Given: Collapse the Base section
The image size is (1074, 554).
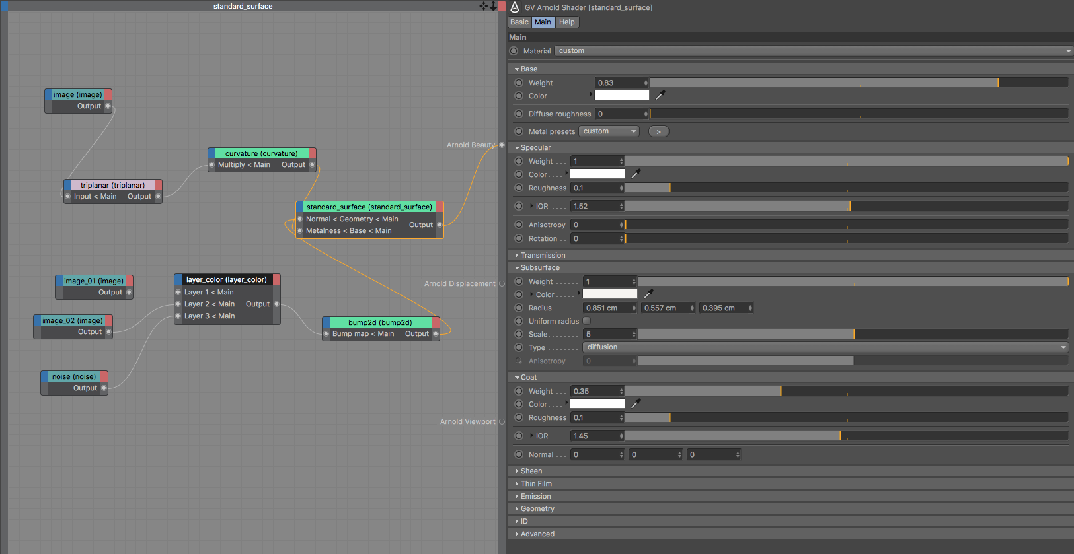Looking at the screenshot, I should coord(517,69).
